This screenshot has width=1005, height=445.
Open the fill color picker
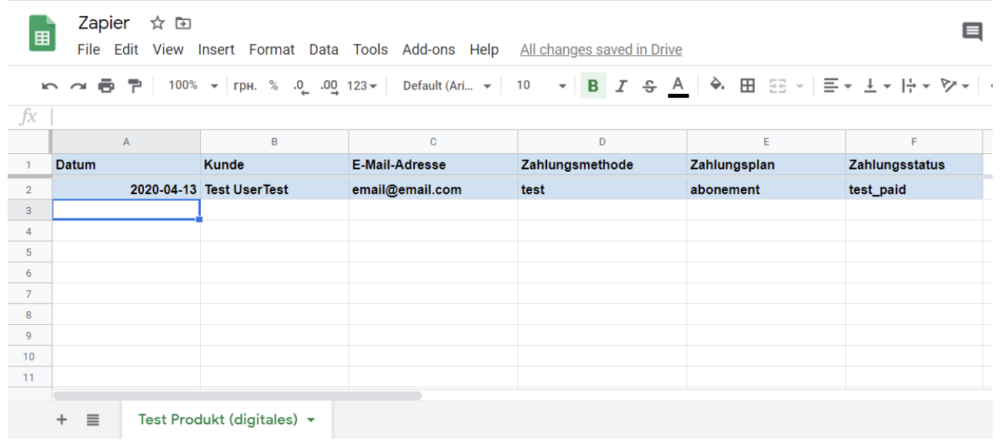click(x=717, y=85)
